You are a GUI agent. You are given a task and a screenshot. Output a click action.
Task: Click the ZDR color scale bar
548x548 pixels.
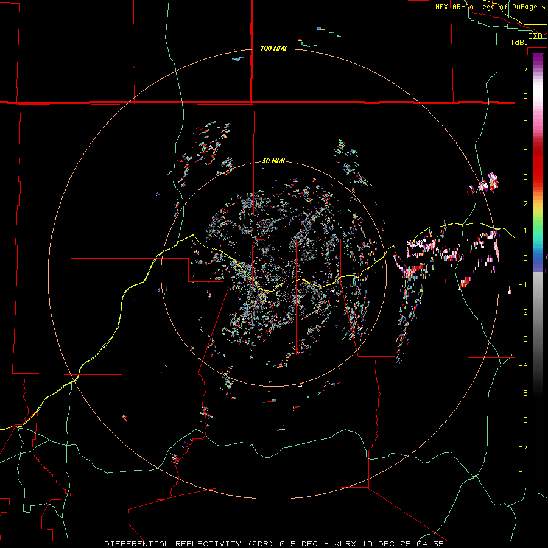(538, 270)
